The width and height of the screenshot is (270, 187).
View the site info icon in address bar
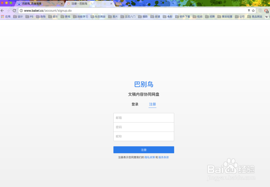click(x=21, y=11)
